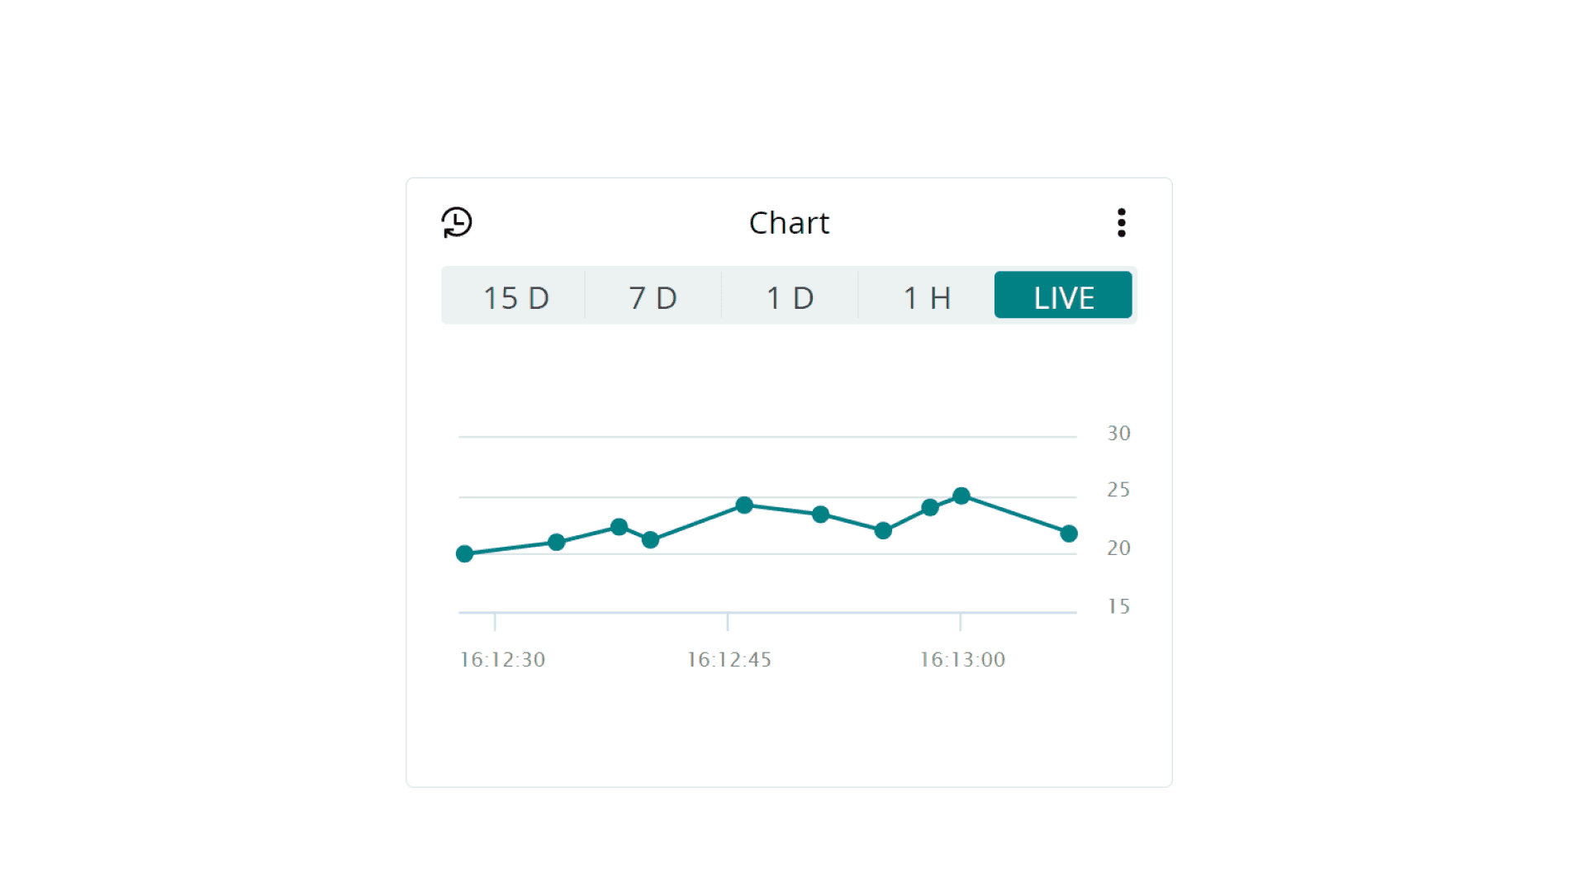Click the 16:12:30 time axis label
This screenshot has height=892, width=1586.
(502, 659)
